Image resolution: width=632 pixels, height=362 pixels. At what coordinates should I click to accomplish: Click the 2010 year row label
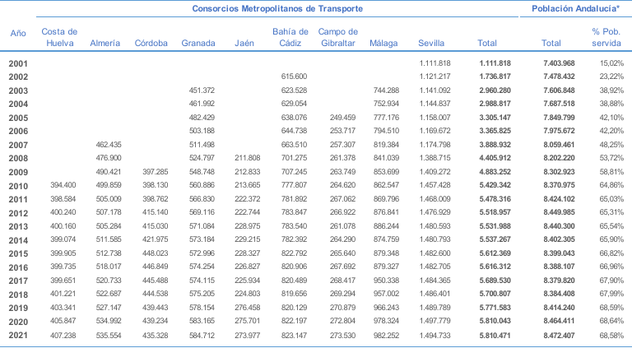pos(18,186)
